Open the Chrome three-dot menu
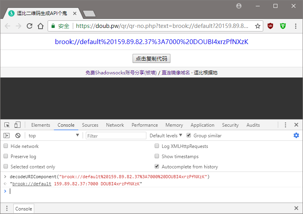Viewport: 303px width, 214px height. point(296,26)
